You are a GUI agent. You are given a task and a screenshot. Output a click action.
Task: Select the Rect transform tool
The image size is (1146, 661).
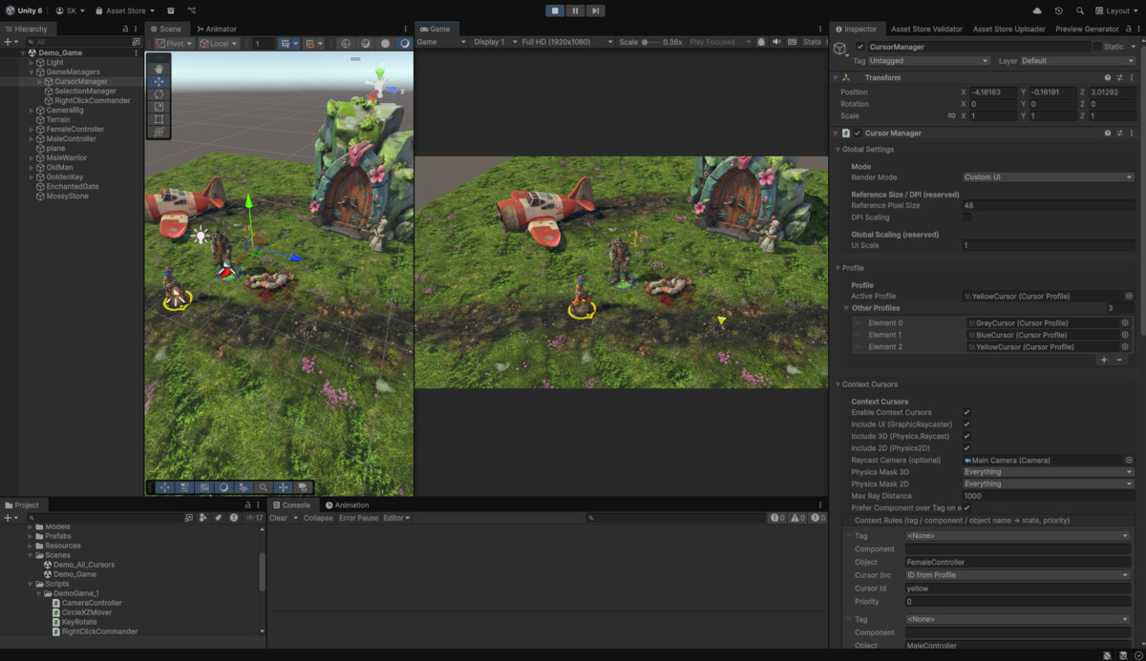click(159, 119)
